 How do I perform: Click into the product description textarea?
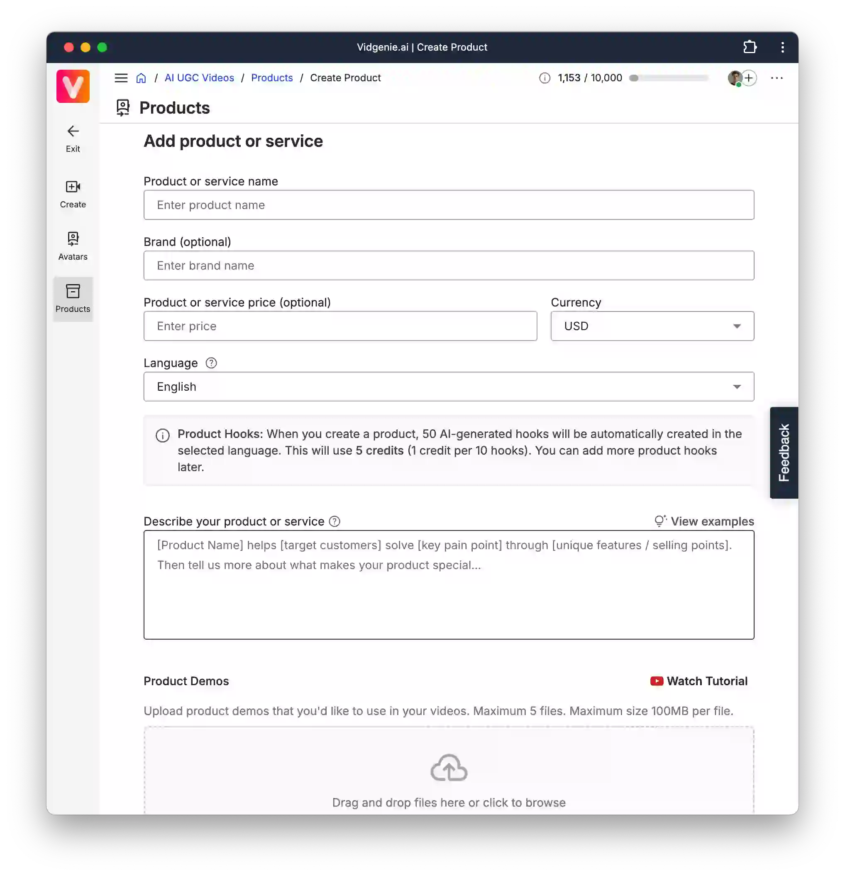pyautogui.click(x=449, y=585)
